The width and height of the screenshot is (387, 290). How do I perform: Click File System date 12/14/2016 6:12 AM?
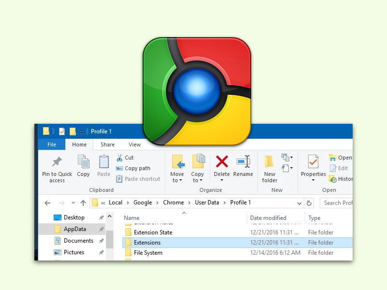pyautogui.click(x=275, y=252)
